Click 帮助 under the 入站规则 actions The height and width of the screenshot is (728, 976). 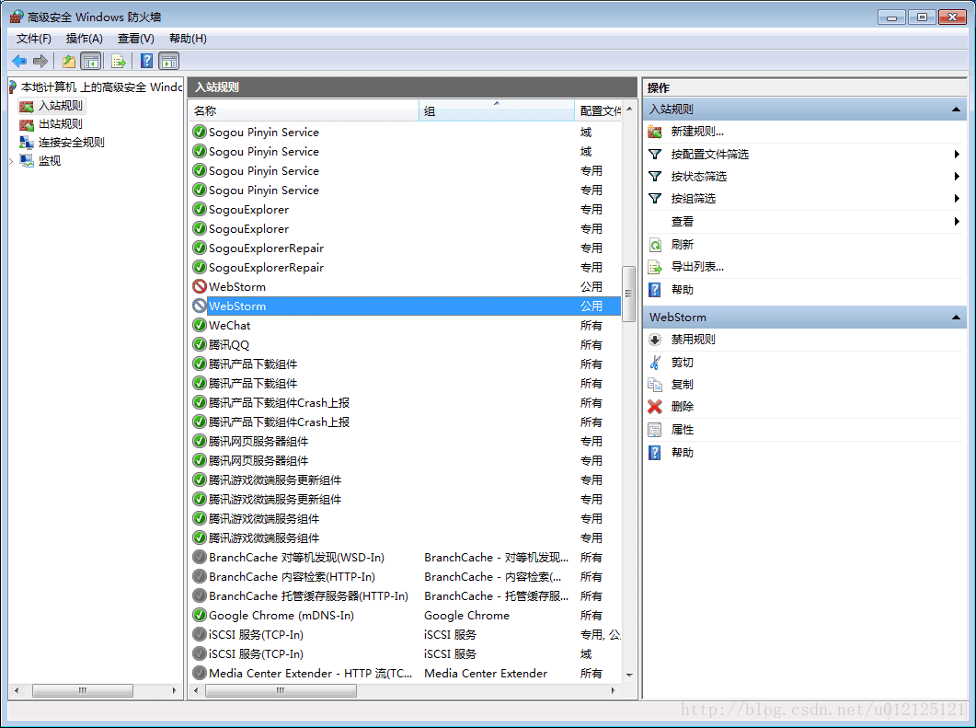click(683, 290)
